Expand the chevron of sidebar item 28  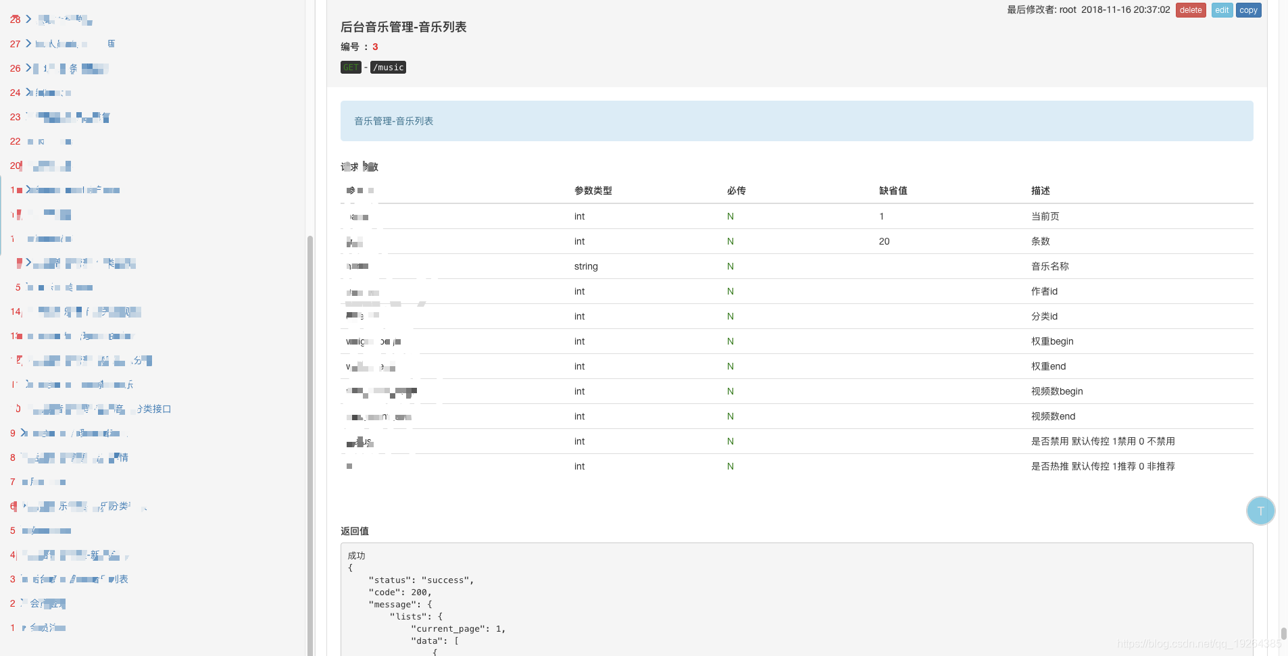28,19
